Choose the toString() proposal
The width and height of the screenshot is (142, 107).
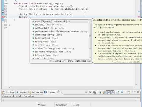pyautogui.click(x=60, y=55)
